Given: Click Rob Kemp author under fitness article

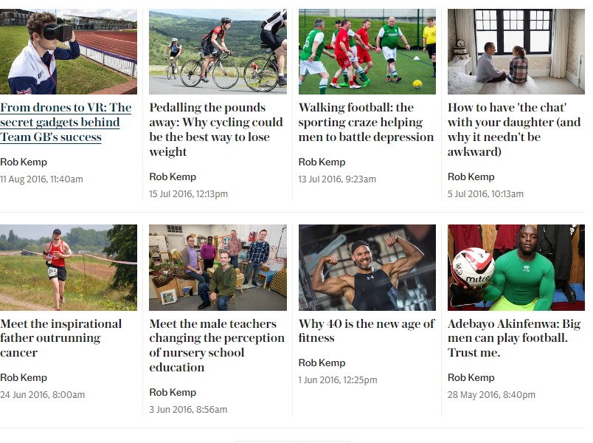Looking at the screenshot, I should click(x=322, y=363).
